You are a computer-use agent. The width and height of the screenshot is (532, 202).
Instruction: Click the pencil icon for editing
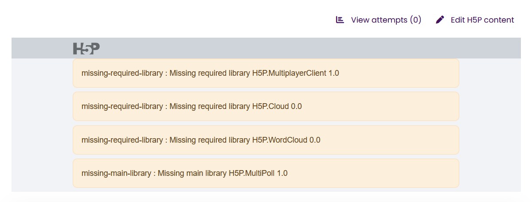click(x=440, y=20)
